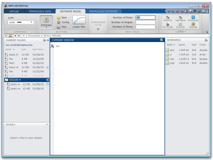
Task: Go back with the left arrow in address bar
Action: 15,36
